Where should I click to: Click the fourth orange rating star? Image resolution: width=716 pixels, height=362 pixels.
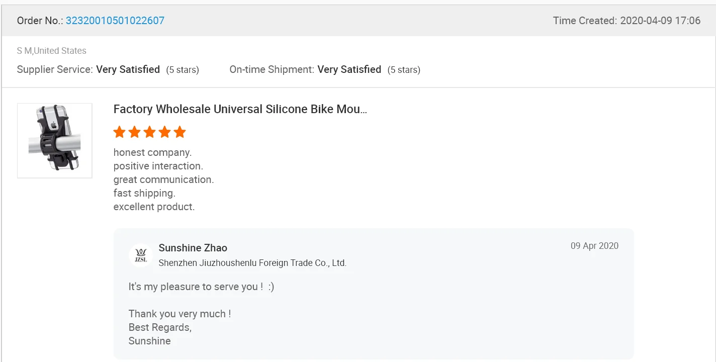[x=164, y=132]
